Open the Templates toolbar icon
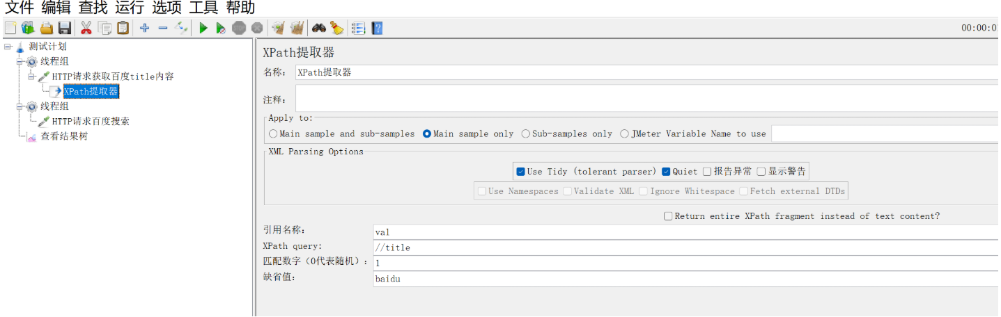This screenshot has width=1001, height=317. tap(28, 28)
